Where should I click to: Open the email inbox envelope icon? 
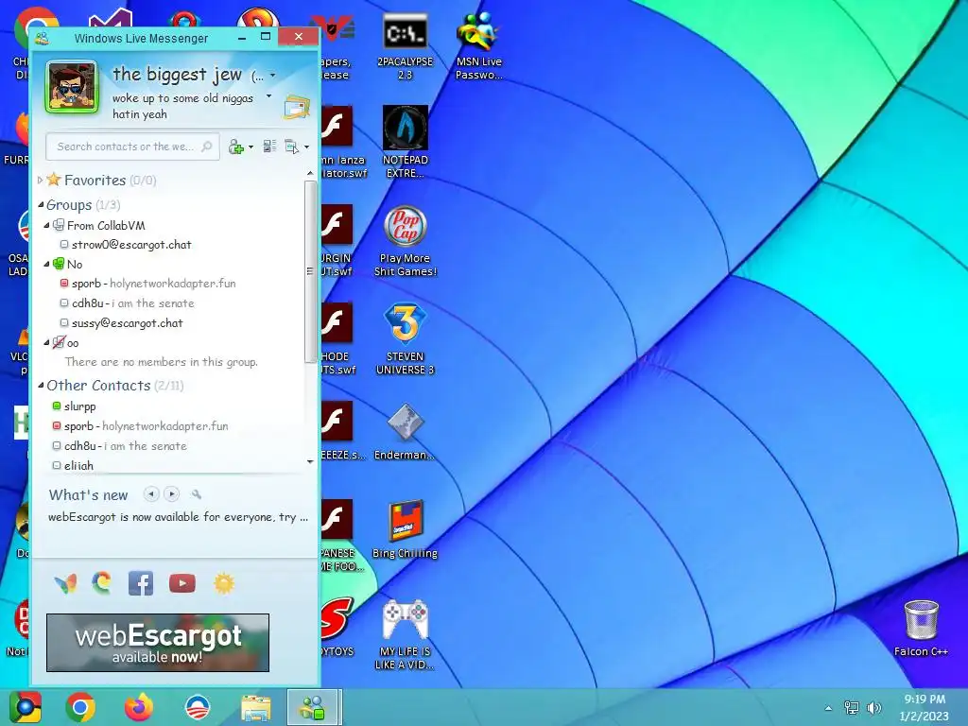tap(296, 107)
